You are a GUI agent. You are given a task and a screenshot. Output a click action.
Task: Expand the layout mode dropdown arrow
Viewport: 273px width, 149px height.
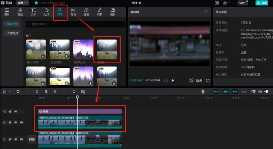coord(229,3)
